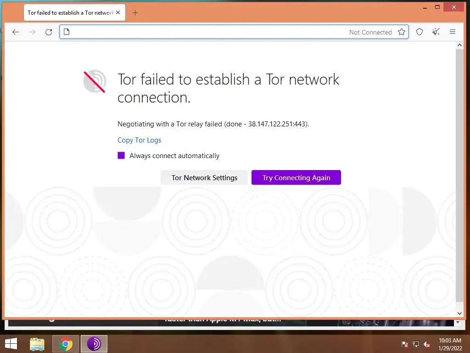Open a new tab with plus
This screenshot has width=470, height=353.
(135, 12)
